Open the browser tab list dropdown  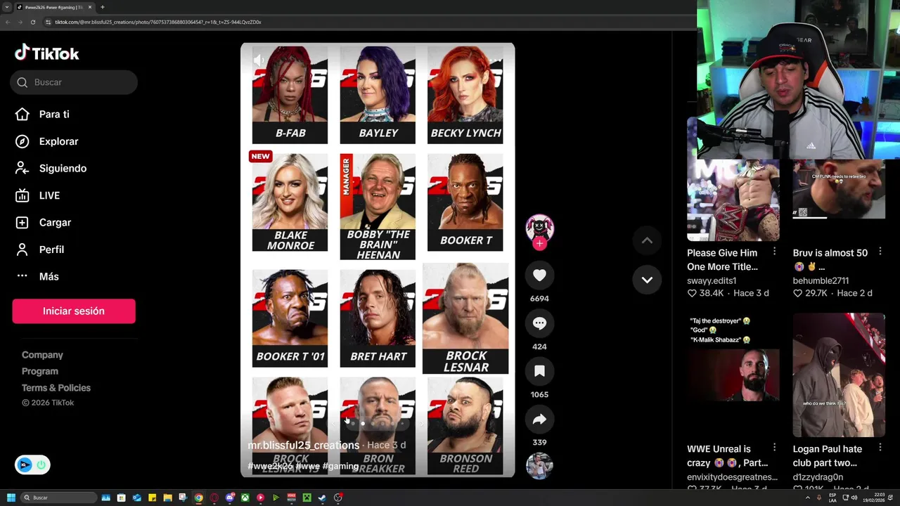click(7, 7)
